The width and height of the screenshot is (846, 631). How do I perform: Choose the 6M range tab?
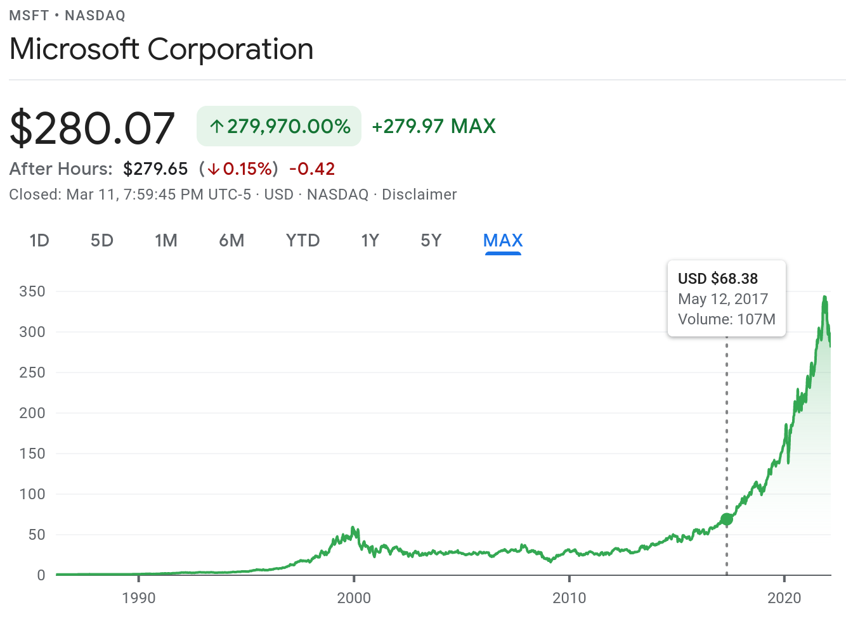[x=231, y=241]
